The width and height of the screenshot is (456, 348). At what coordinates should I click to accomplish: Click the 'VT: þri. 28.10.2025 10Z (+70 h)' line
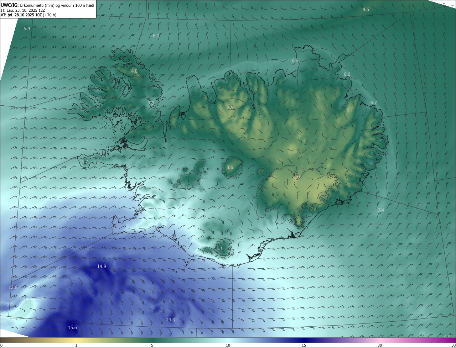click(x=28, y=15)
